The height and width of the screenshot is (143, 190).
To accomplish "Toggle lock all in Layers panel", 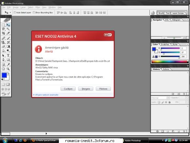I will (x=170, y=102).
